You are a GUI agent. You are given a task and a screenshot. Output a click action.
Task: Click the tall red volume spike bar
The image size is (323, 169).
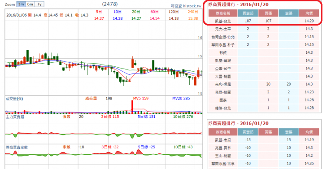(x=132, y=107)
